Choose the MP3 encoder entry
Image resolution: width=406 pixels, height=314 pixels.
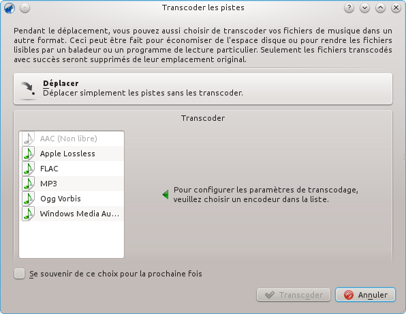72,184
